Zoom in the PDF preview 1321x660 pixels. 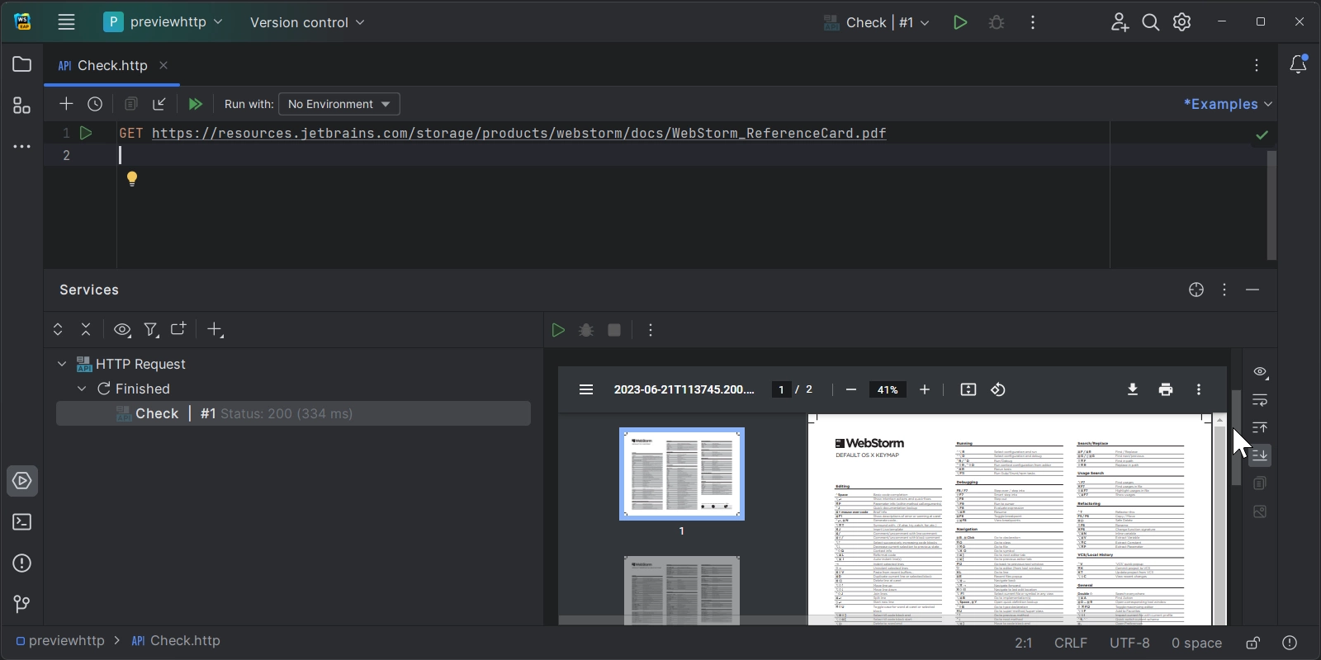925,389
